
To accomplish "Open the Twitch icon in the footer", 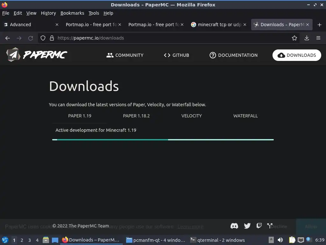I will pos(259,226).
